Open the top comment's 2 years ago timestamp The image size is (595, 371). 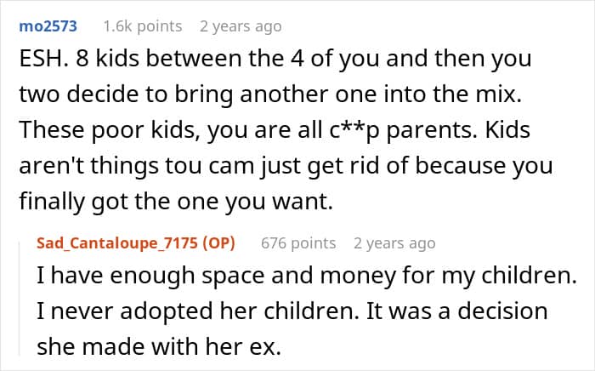point(241,26)
